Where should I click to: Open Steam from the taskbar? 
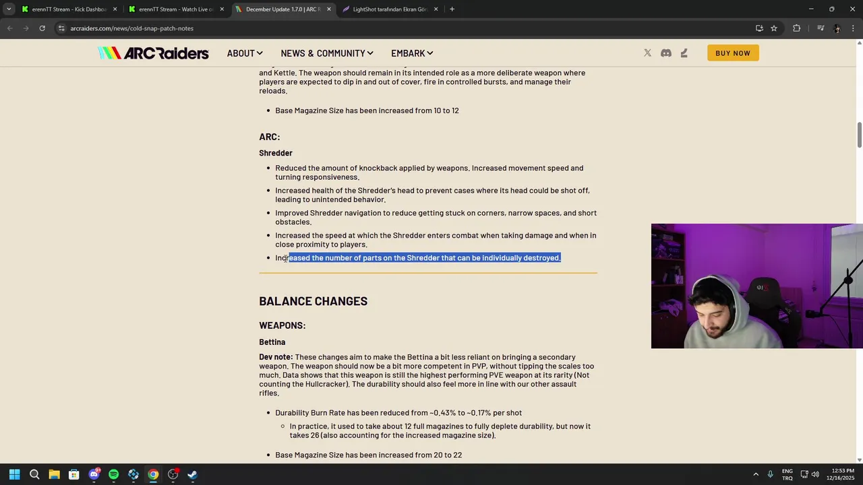tap(193, 474)
